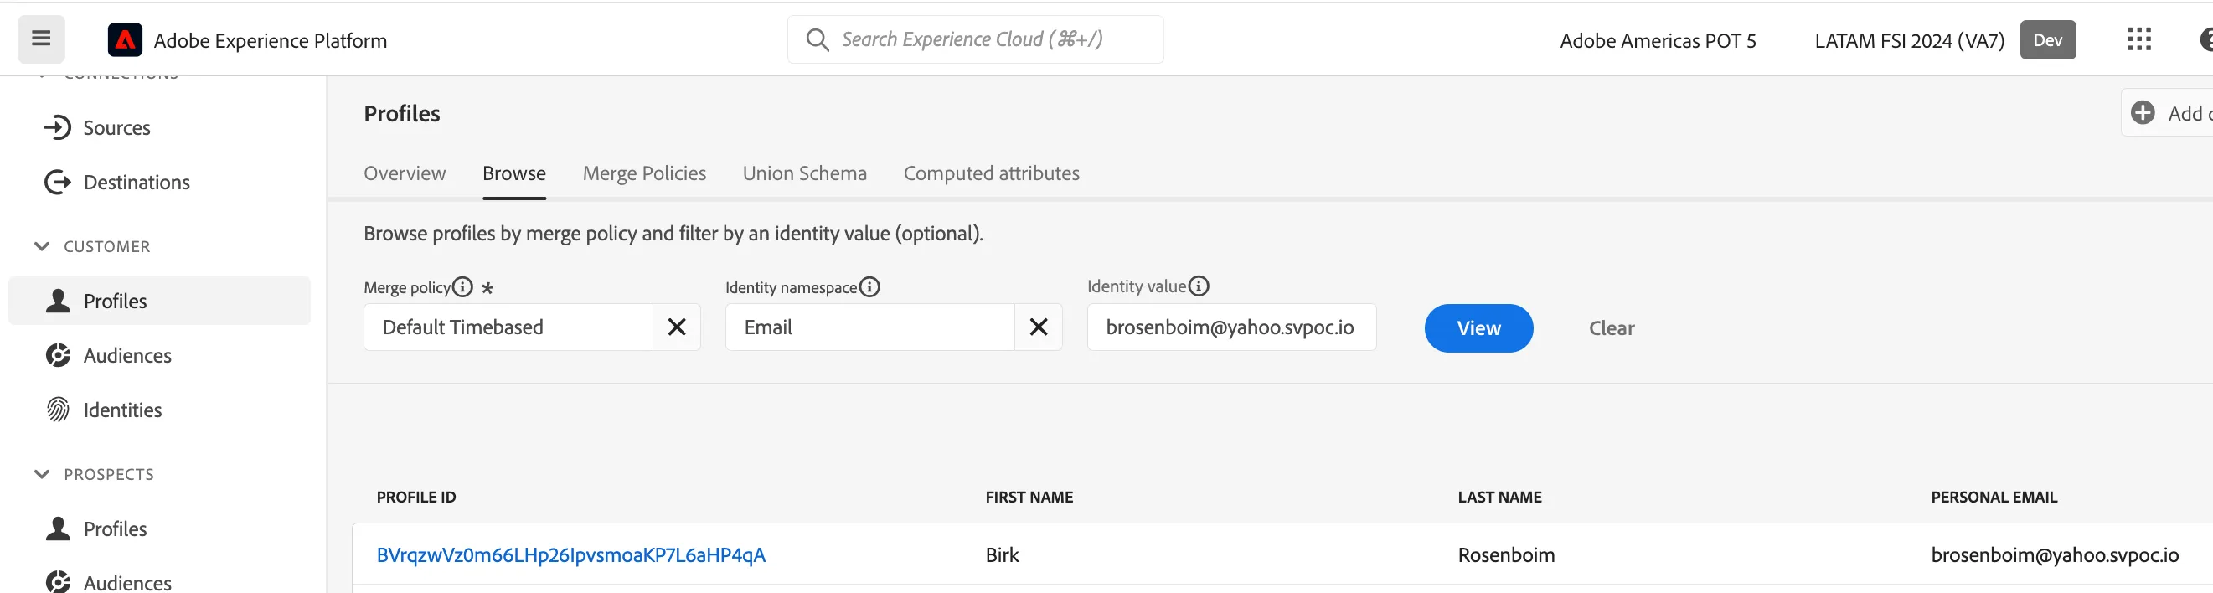This screenshot has width=2213, height=593.
Task: Click the Merge policy info icon
Action: [x=462, y=287]
